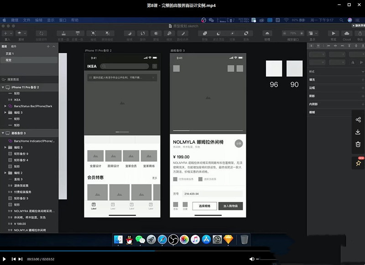Click the pin icon with NEW badge
Viewport: 365px width, 265px height.
click(358, 163)
